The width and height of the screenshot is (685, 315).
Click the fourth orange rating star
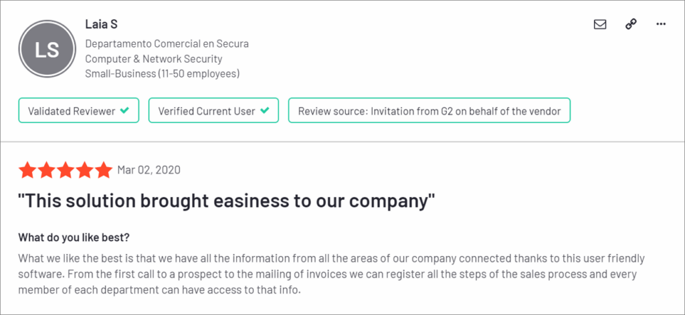(84, 170)
